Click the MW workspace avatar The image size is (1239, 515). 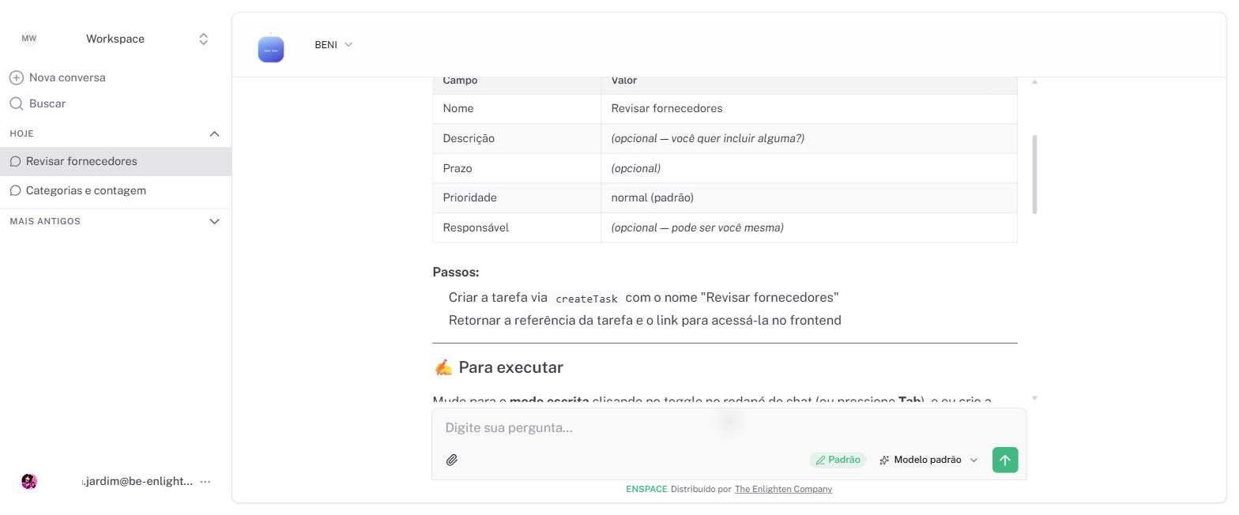click(x=29, y=39)
